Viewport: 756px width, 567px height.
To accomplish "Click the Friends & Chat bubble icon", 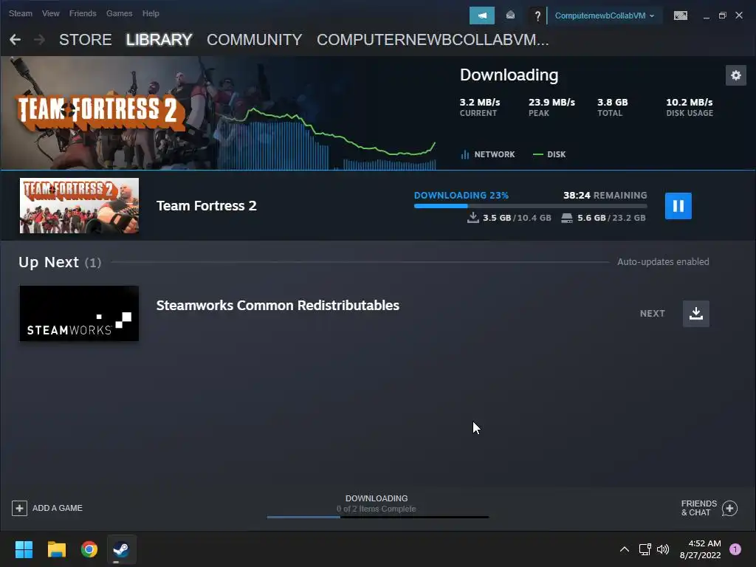I will tap(729, 508).
